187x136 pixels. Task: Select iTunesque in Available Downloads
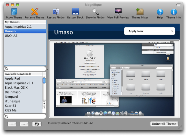(23, 101)
